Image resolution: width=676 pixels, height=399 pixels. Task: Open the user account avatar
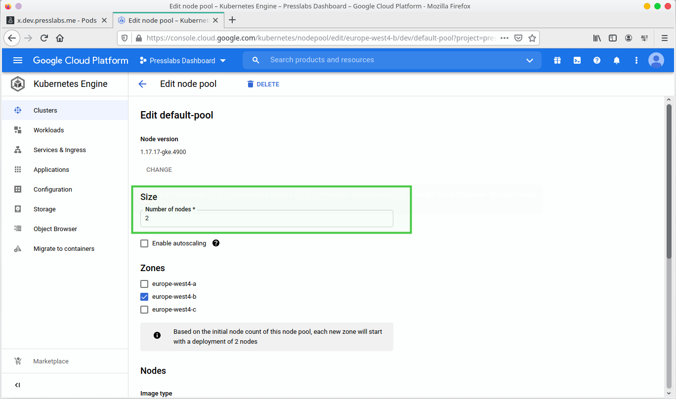656,60
